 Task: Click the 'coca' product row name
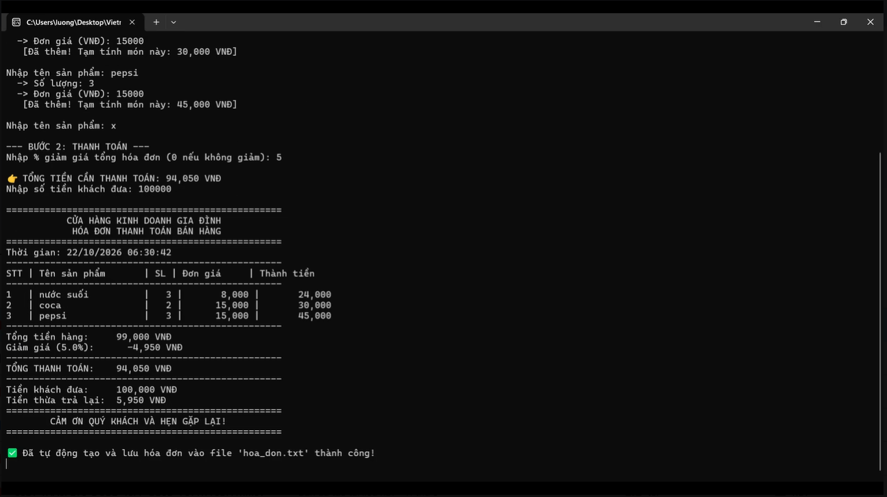point(50,306)
